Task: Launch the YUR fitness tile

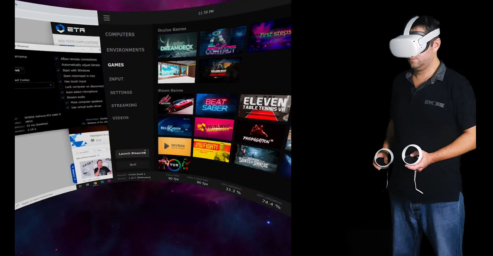Action: tap(174, 164)
